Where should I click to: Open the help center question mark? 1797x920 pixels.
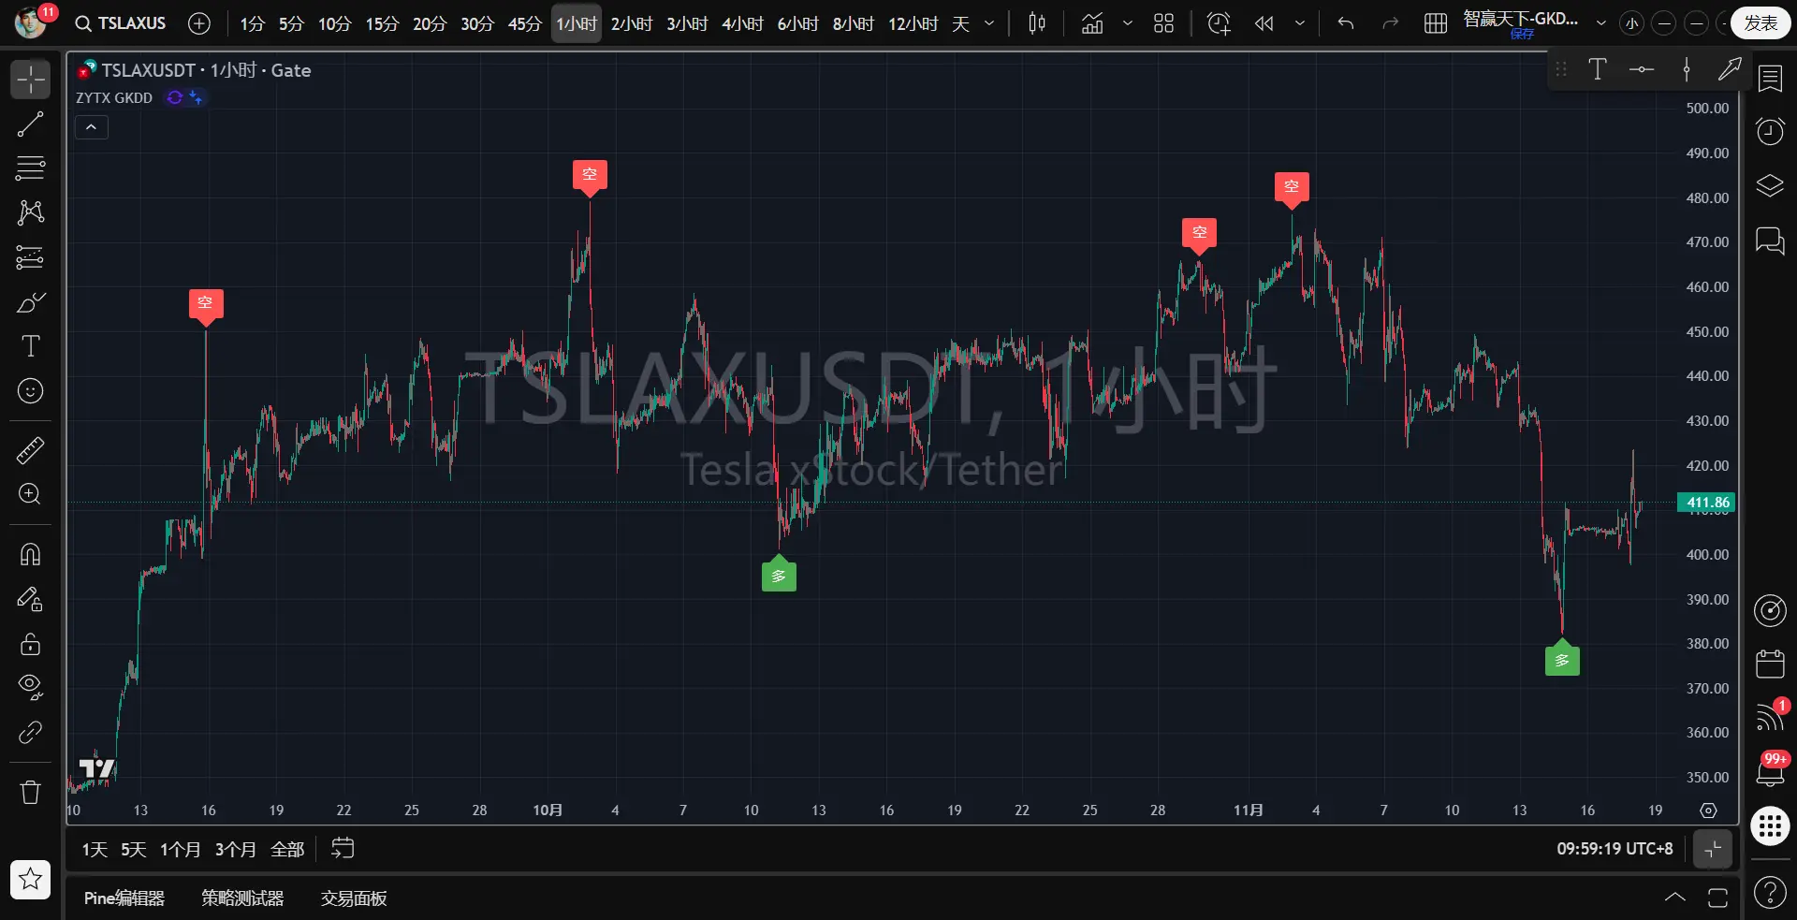(x=1770, y=892)
